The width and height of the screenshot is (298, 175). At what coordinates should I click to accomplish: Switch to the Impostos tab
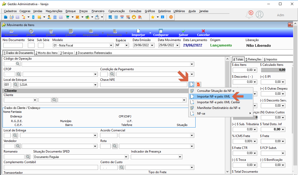[x=270, y=59]
